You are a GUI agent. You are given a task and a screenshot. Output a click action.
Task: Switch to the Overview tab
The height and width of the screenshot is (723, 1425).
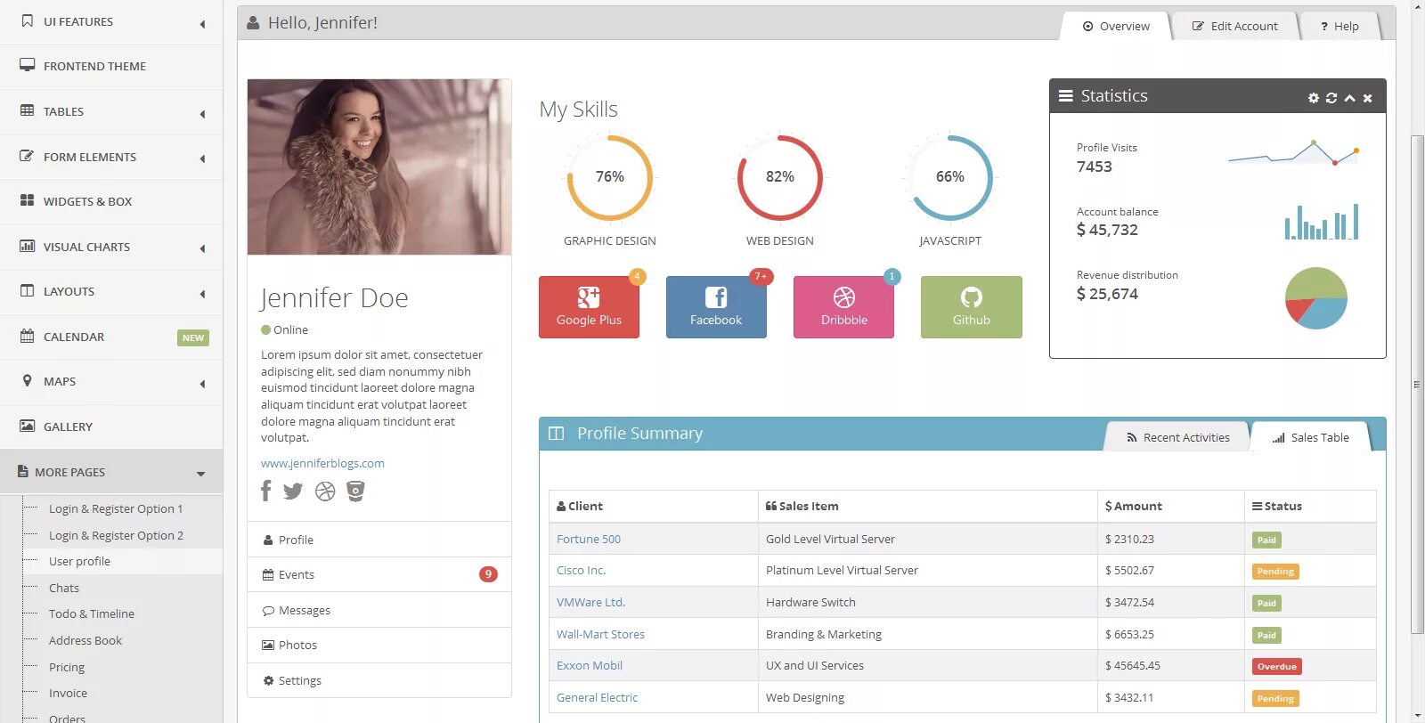[x=1116, y=26]
